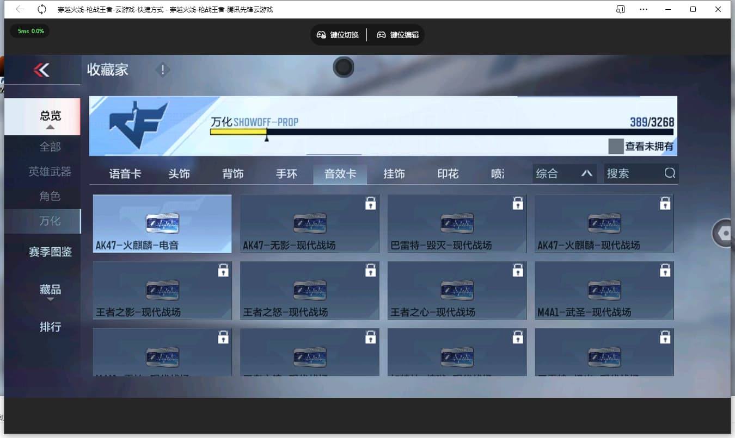Open the search magnifier icon
This screenshot has width=735, height=438.
tap(669, 173)
